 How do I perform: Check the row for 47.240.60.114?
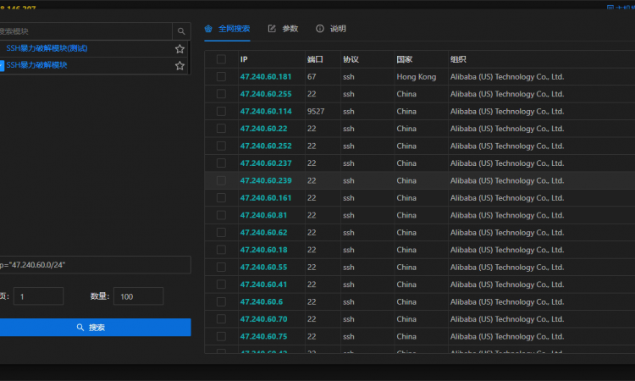coord(221,111)
